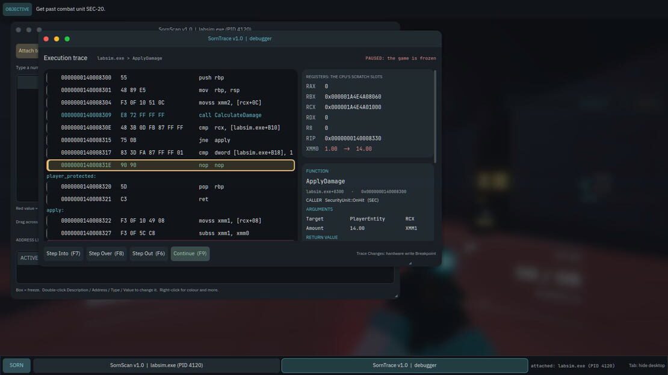Image resolution: width=668 pixels, height=375 pixels.
Task: Select the cmp dword [labsim.exe+B18], 1 row
Action: pos(170,153)
